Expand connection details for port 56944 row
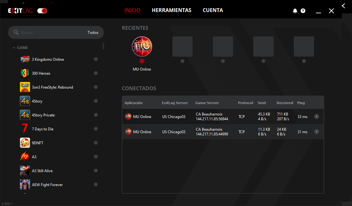Screen dimensions: 352x206 pos(317,116)
